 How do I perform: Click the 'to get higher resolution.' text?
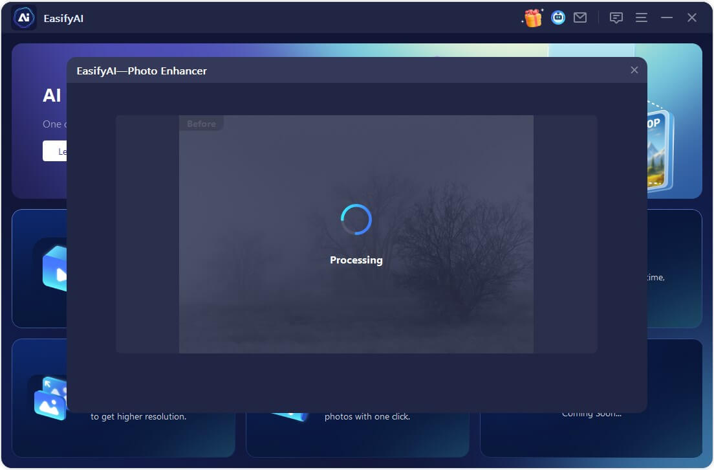click(x=138, y=416)
